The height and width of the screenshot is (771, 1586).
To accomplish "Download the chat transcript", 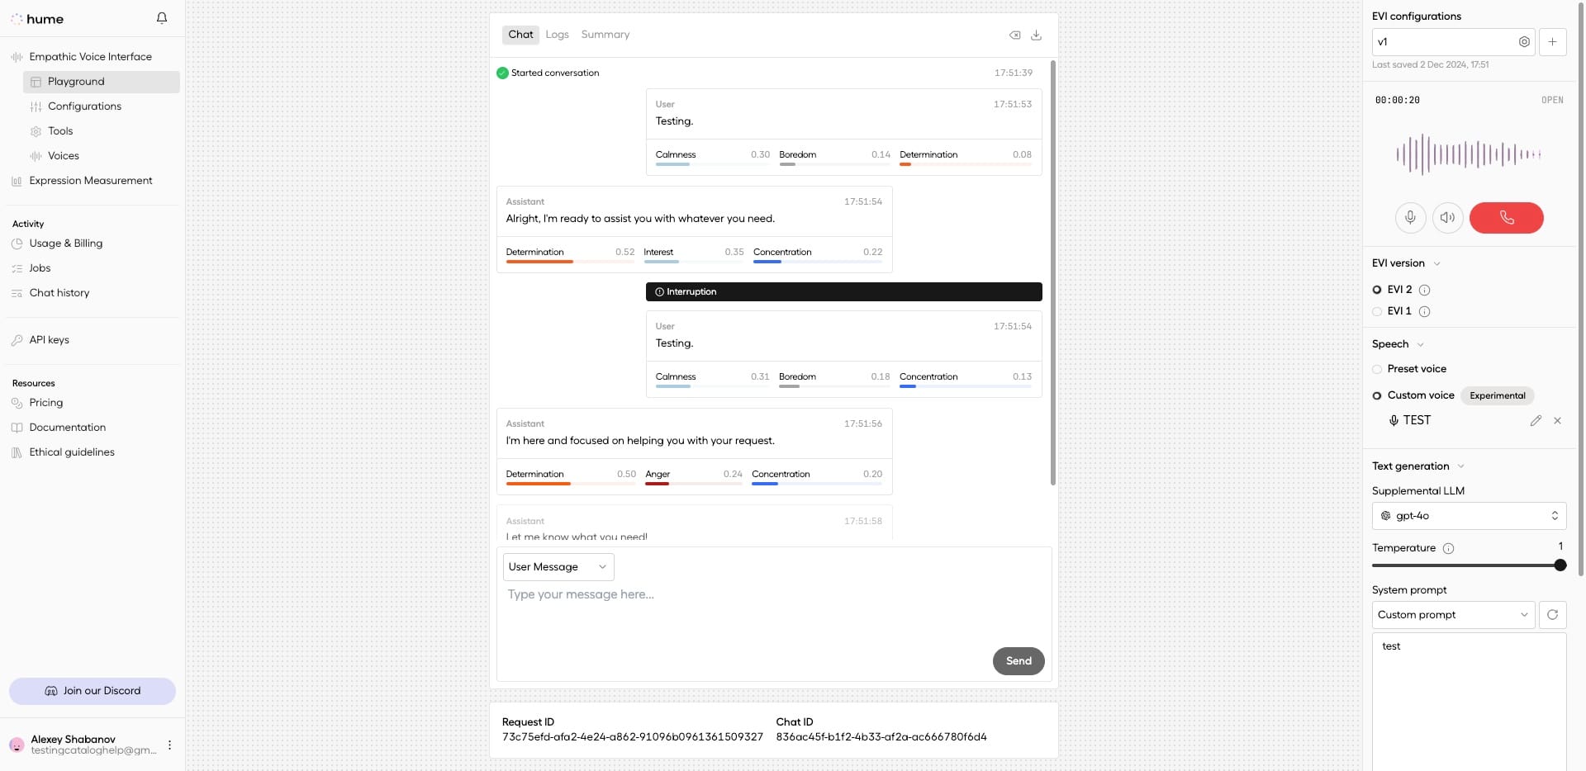I will click(x=1036, y=35).
